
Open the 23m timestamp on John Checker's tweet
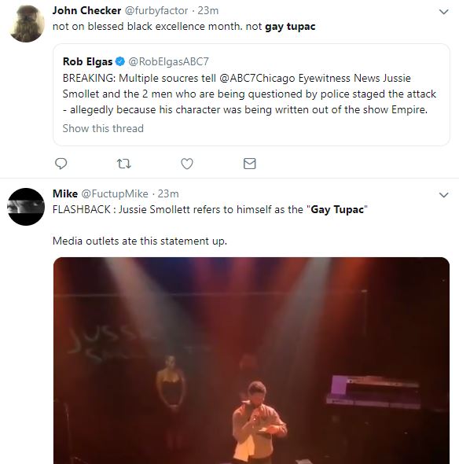pos(208,11)
